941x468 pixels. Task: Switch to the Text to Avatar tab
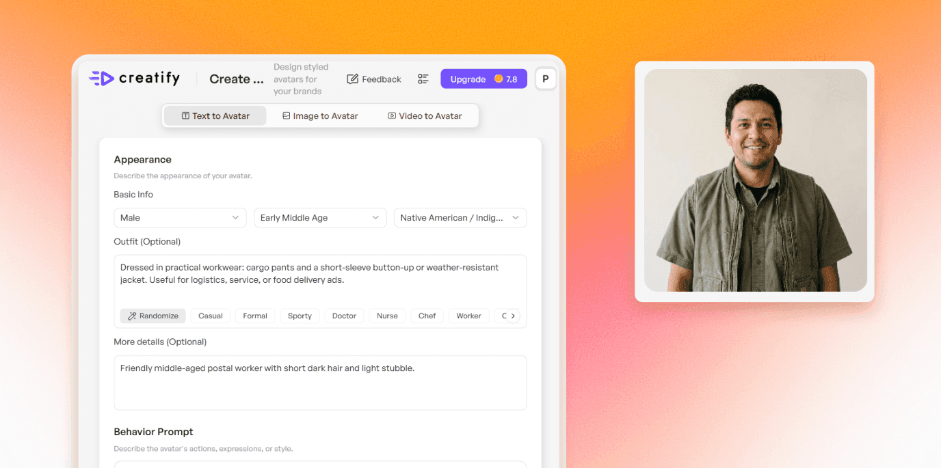pos(215,115)
